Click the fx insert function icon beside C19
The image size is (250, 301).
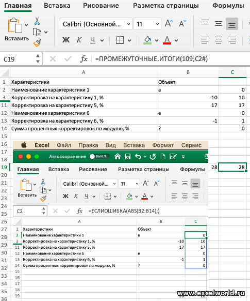pos(84,59)
